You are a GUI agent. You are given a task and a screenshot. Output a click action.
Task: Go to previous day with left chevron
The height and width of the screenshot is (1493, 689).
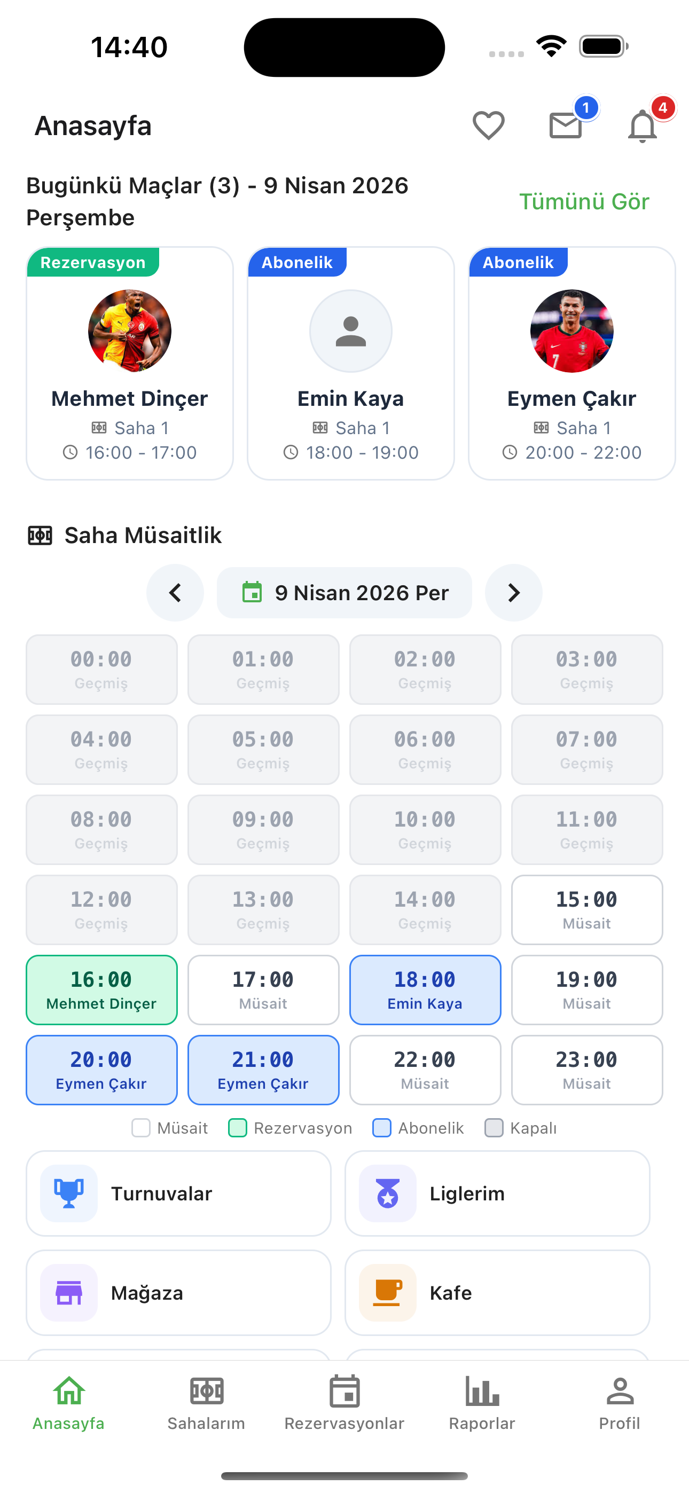175,592
